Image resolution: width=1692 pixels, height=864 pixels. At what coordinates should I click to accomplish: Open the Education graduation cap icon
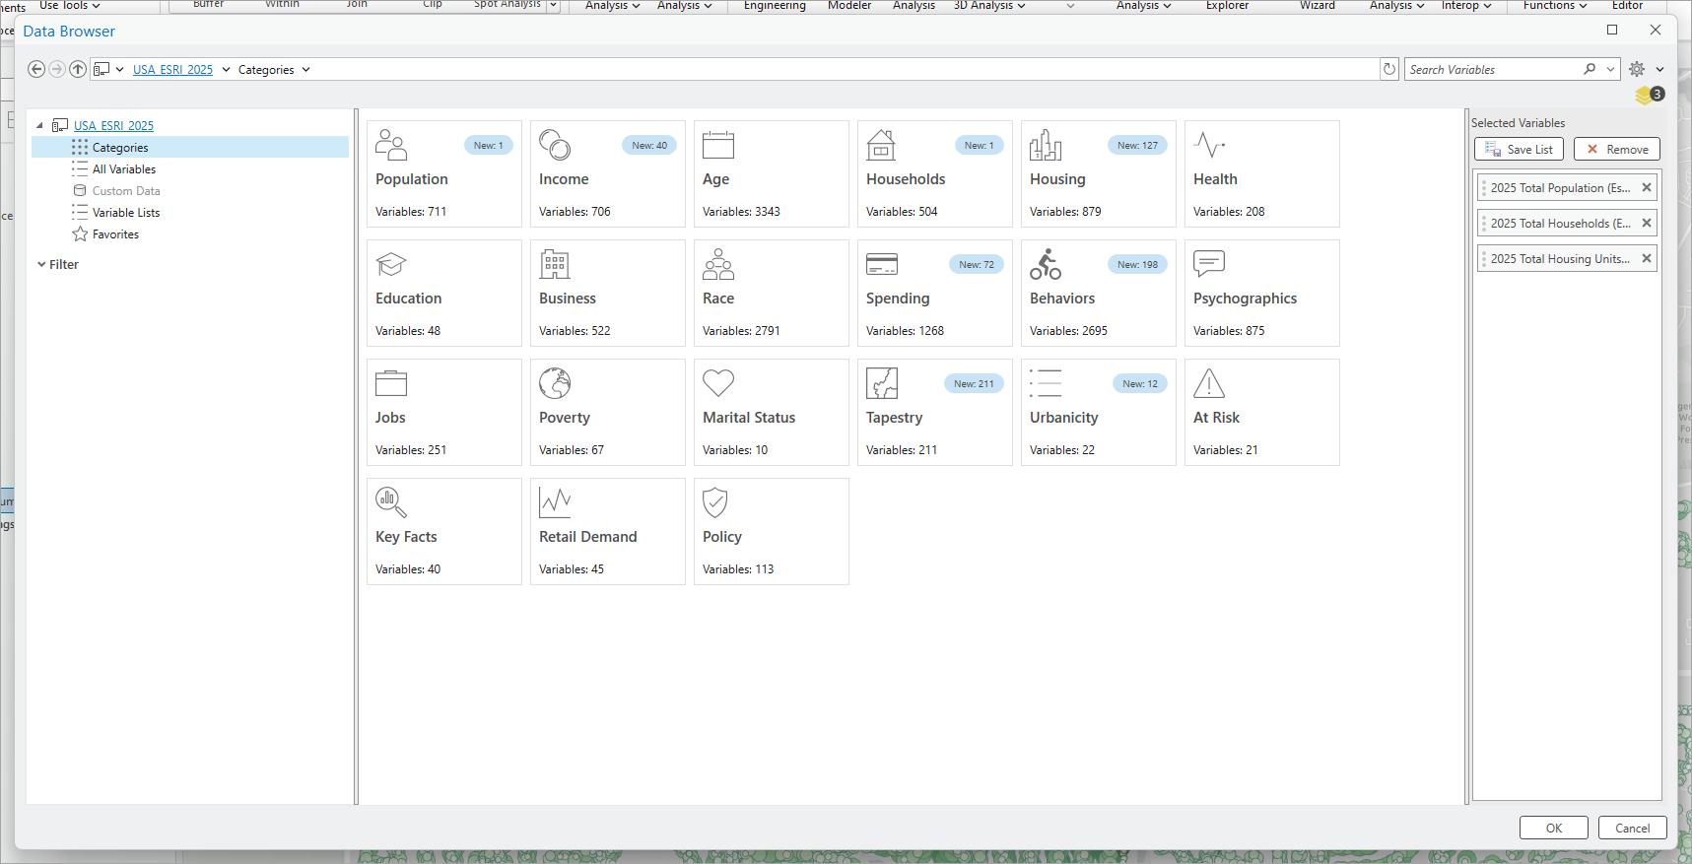tap(391, 264)
